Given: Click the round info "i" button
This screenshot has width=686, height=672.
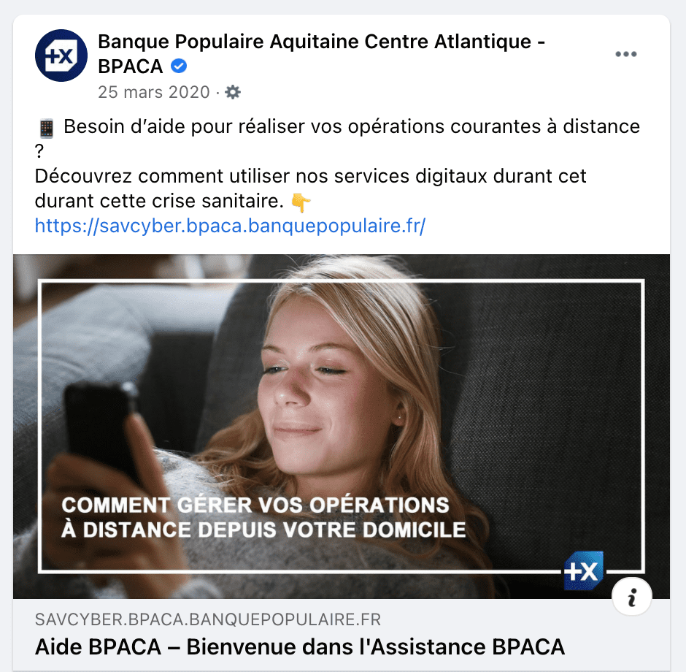Looking at the screenshot, I should tap(632, 597).
